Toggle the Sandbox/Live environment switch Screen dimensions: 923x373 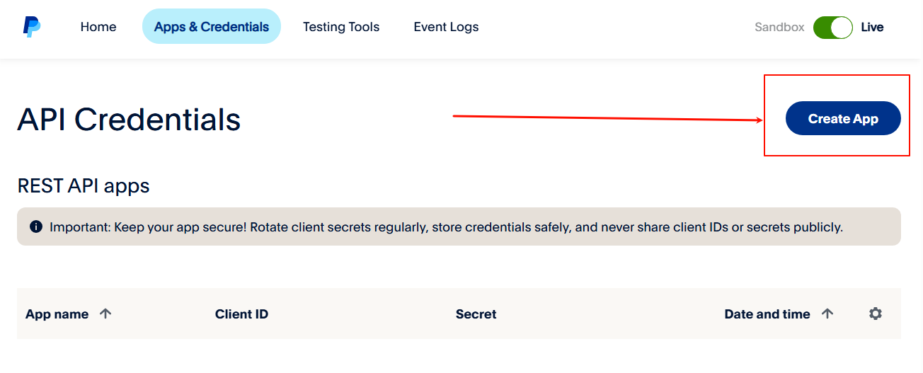(x=833, y=28)
